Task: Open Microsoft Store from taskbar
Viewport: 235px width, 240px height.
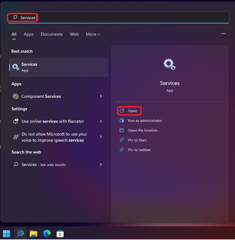Action: pyautogui.click(x=60, y=234)
